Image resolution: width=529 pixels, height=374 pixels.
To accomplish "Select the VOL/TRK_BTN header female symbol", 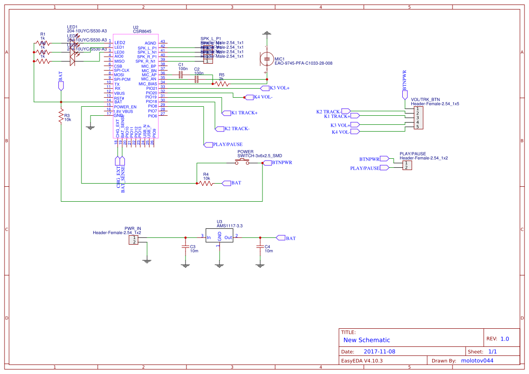I will point(419,119).
